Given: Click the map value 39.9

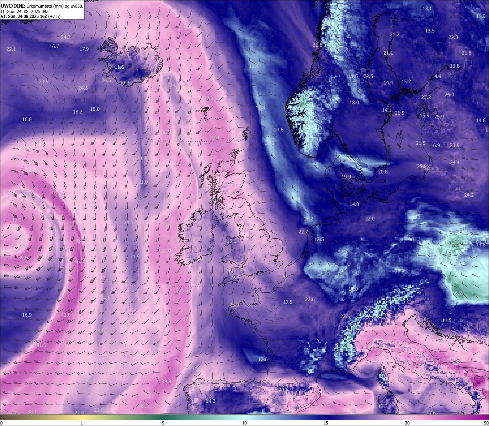Looking at the screenshot, I should (x=23, y=258).
